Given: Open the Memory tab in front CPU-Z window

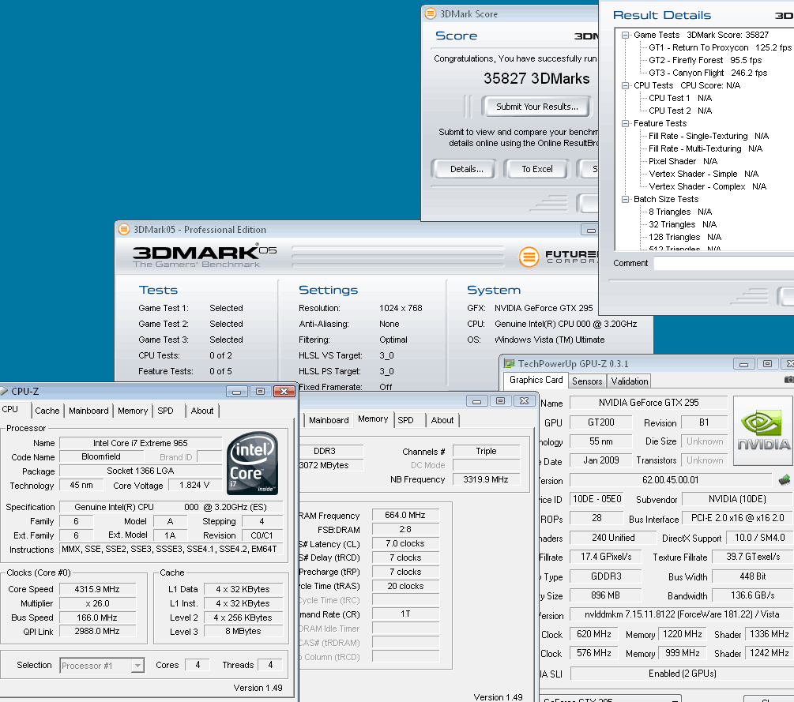Looking at the screenshot, I should [133, 411].
